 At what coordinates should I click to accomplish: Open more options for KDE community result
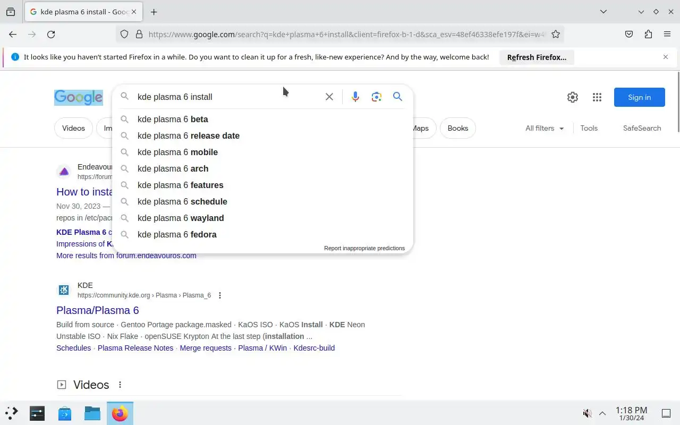pyautogui.click(x=220, y=295)
